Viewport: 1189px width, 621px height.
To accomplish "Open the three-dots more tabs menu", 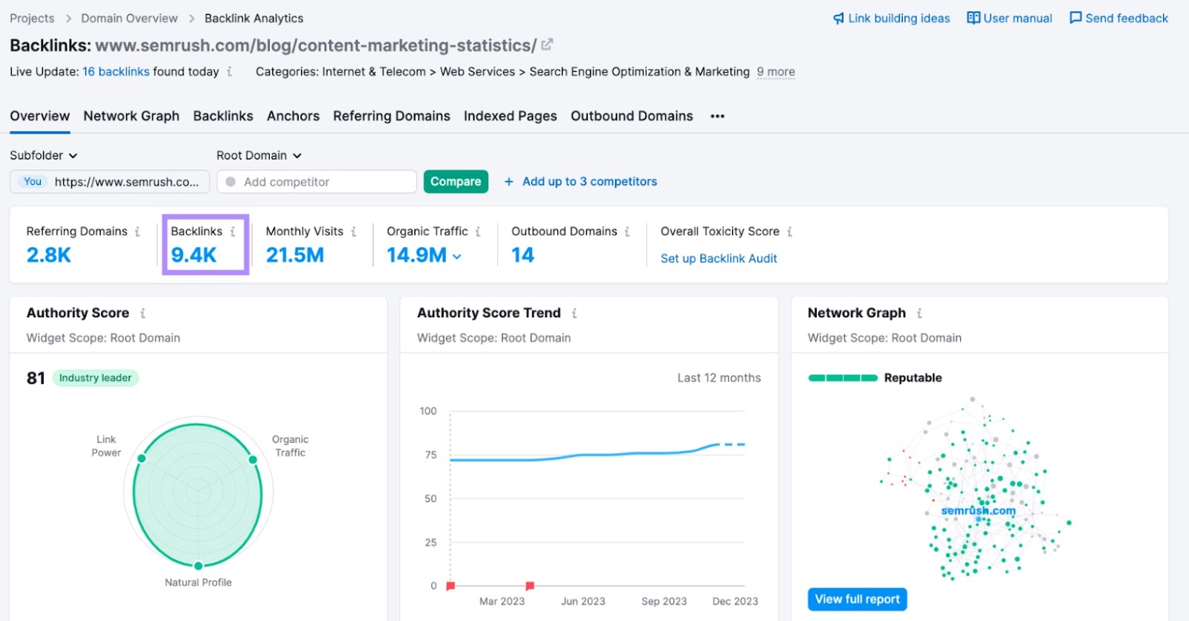I will 717,117.
